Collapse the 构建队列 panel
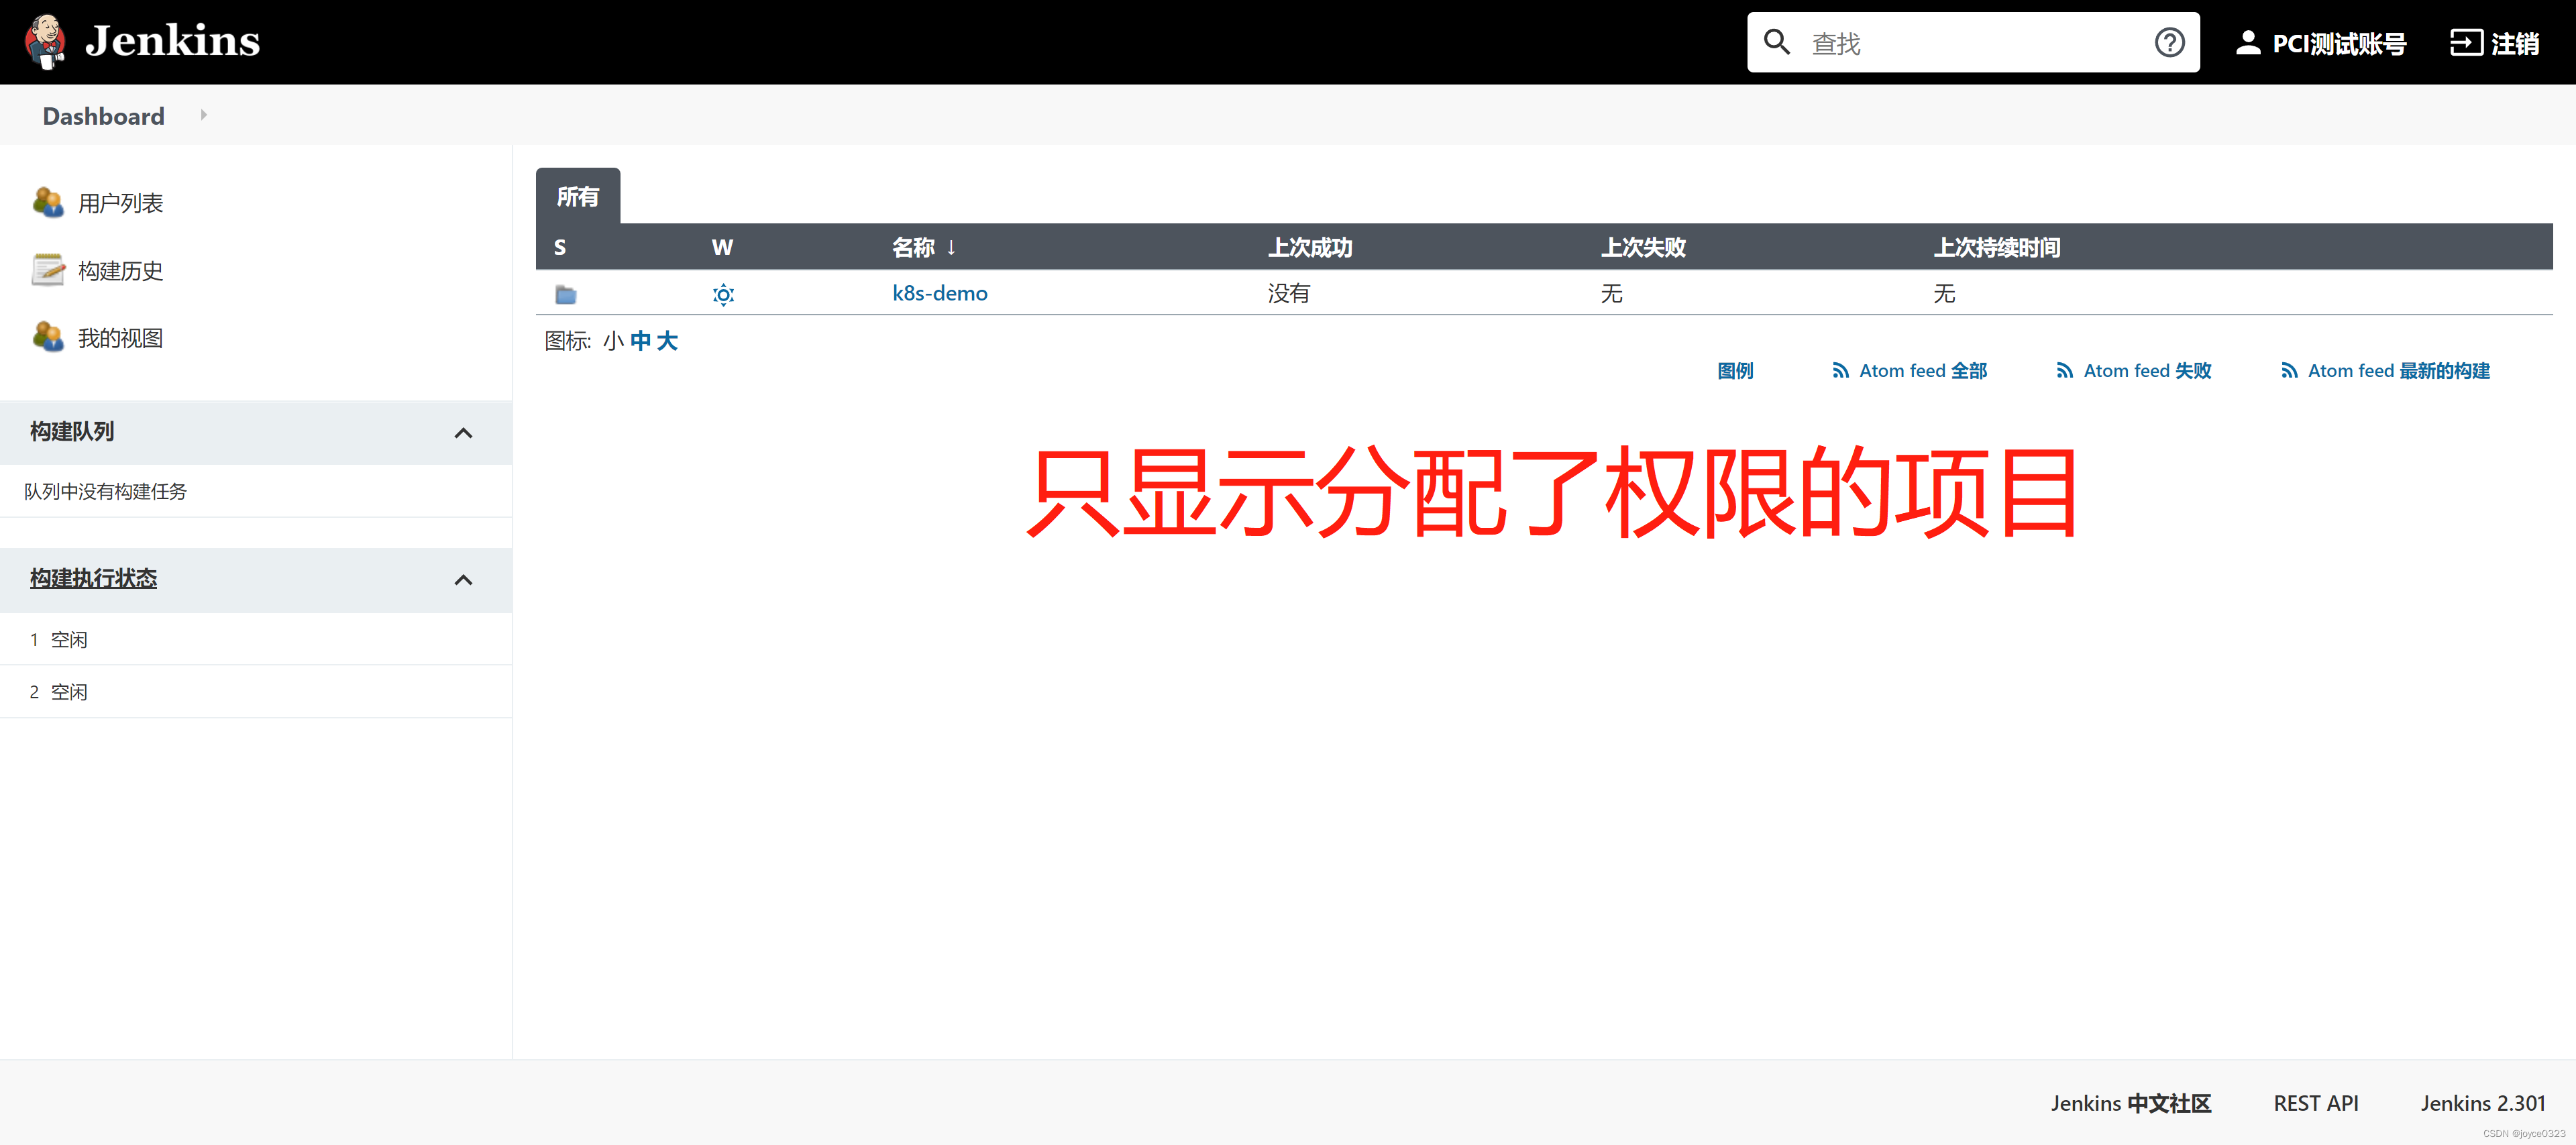 click(x=463, y=432)
